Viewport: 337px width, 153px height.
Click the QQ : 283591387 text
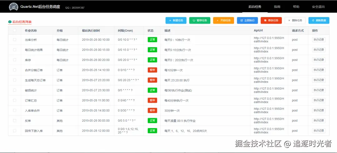pyautogui.click(x=75, y=8)
